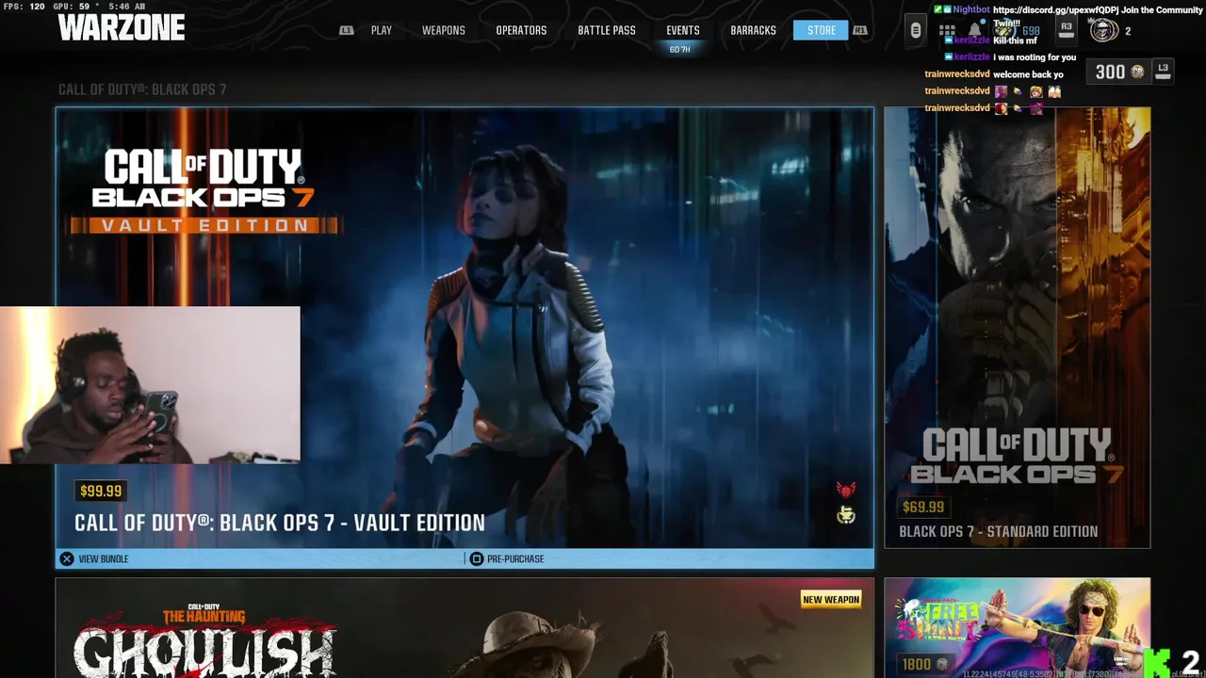Click the PRE-PURCHASE button
Screen dimensions: 1206x678
point(515,558)
